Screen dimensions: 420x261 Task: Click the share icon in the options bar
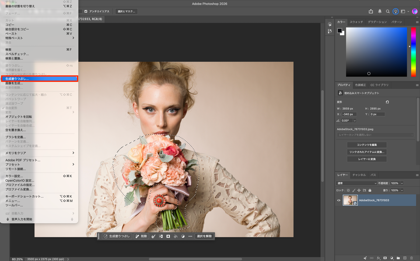click(371, 11)
